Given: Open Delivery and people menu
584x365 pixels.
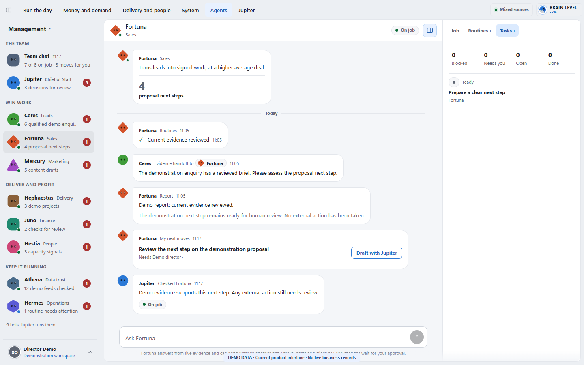Looking at the screenshot, I should click(x=146, y=10).
